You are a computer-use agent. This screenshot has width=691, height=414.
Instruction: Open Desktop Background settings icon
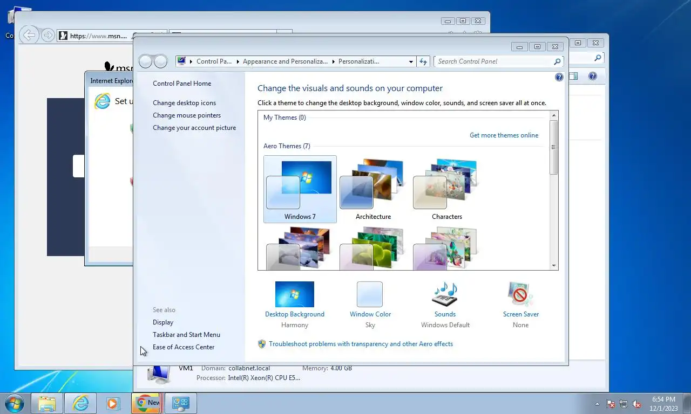pyautogui.click(x=295, y=294)
